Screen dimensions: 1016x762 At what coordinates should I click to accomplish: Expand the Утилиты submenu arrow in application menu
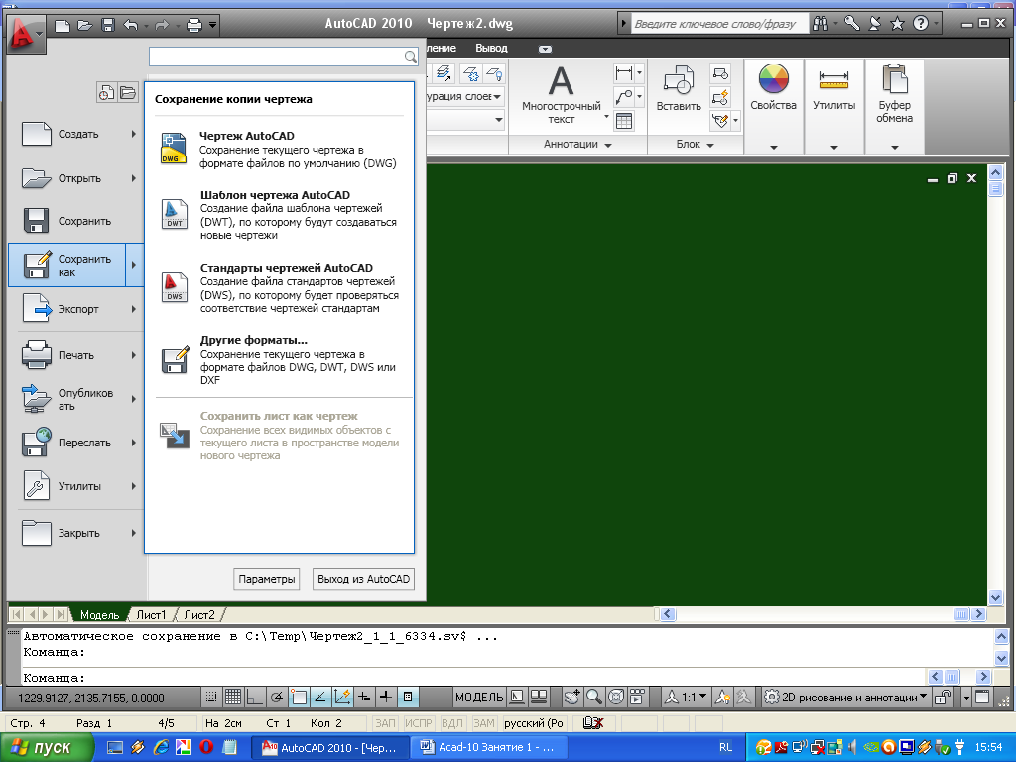click(134, 486)
